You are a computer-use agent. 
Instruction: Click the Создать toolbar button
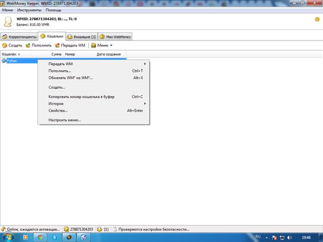12,45
